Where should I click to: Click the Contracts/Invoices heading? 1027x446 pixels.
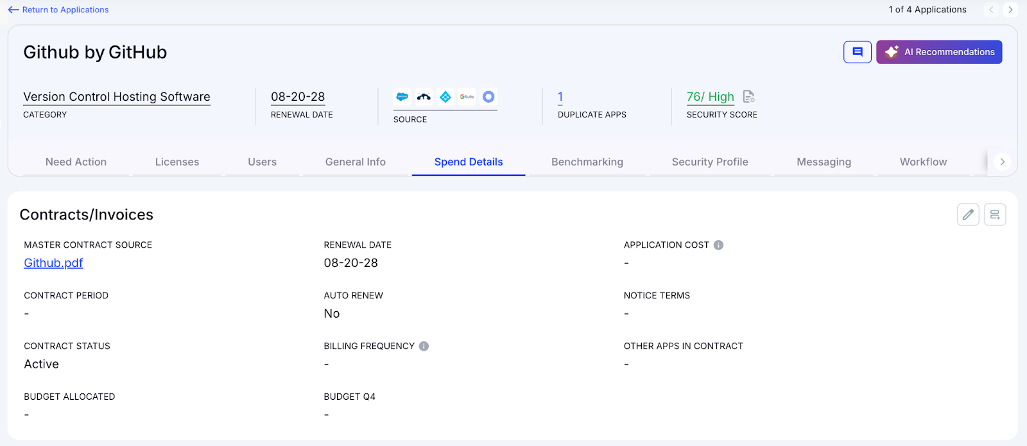tap(87, 214)
